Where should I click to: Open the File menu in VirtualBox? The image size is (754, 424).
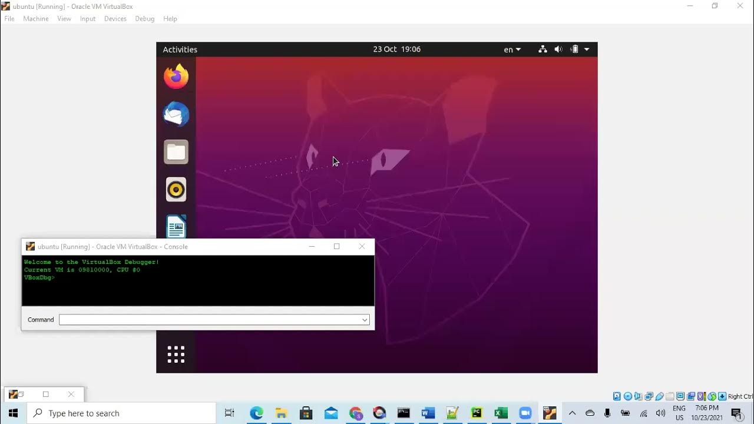[9, 19]
